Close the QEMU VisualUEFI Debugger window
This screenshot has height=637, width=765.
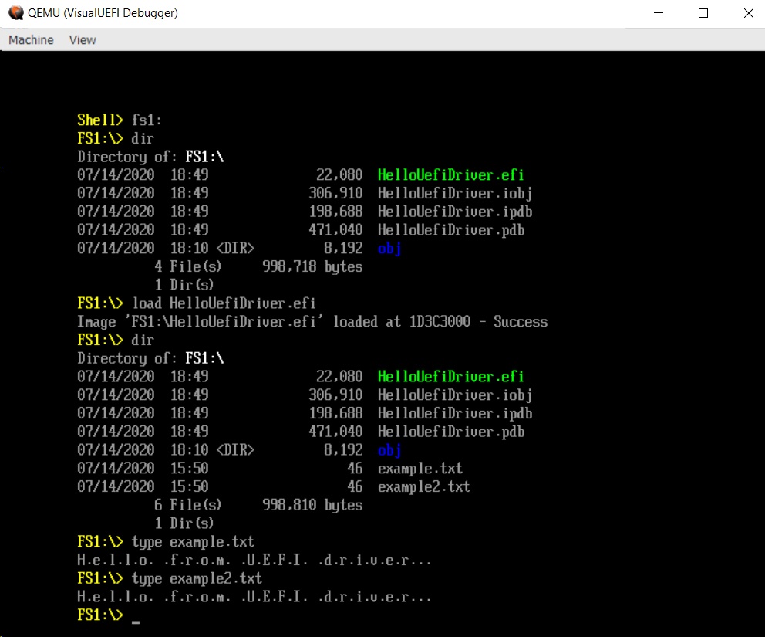tap(748, 13)
